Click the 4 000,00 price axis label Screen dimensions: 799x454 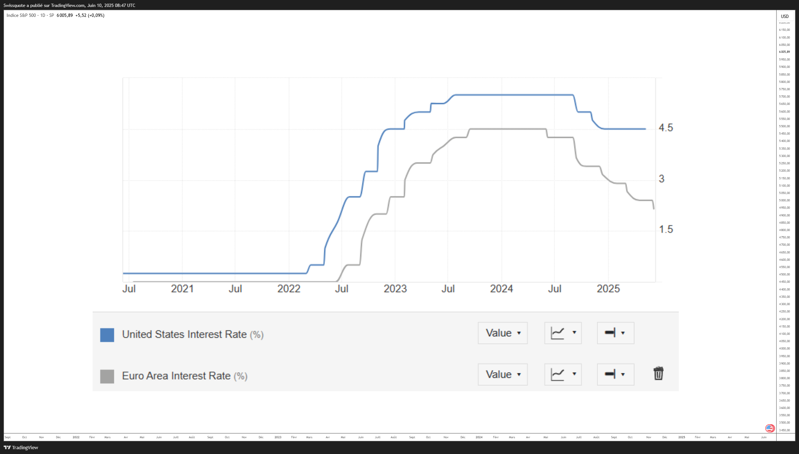(x=784, y=348)
